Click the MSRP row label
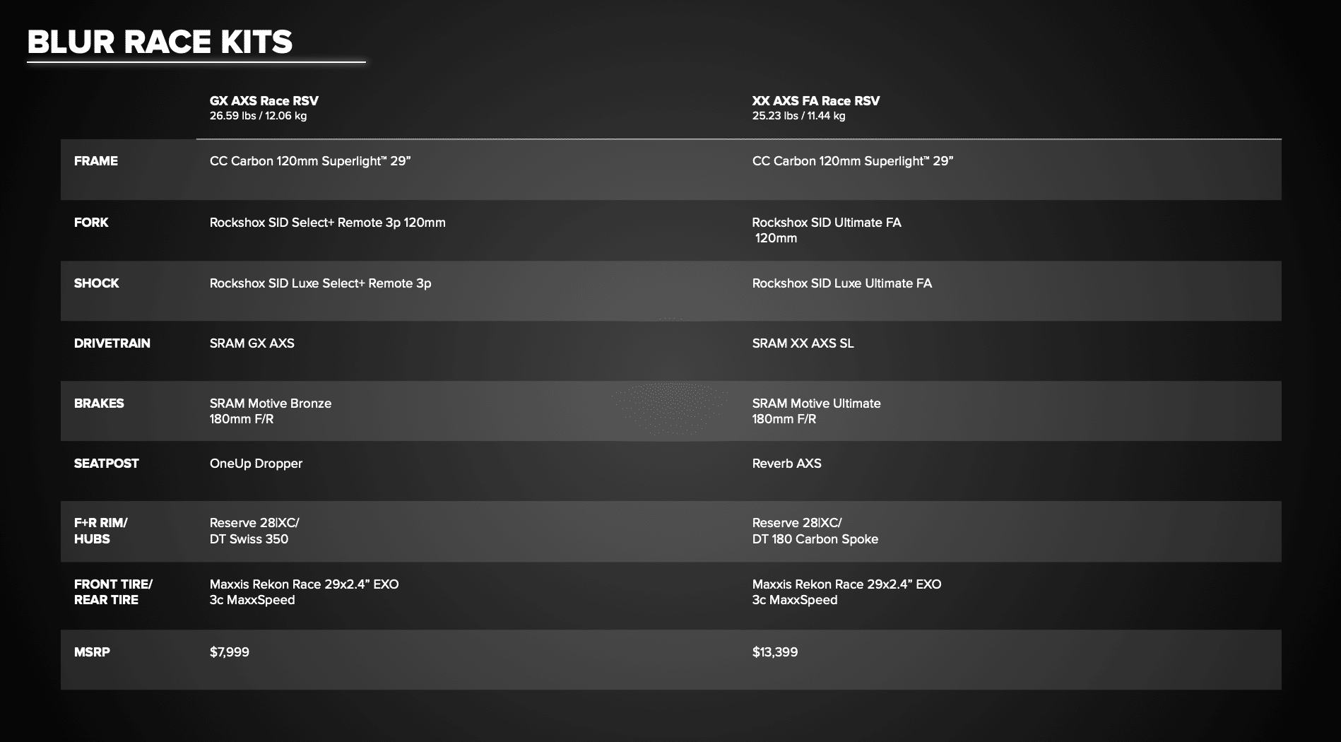 point(92,652)
